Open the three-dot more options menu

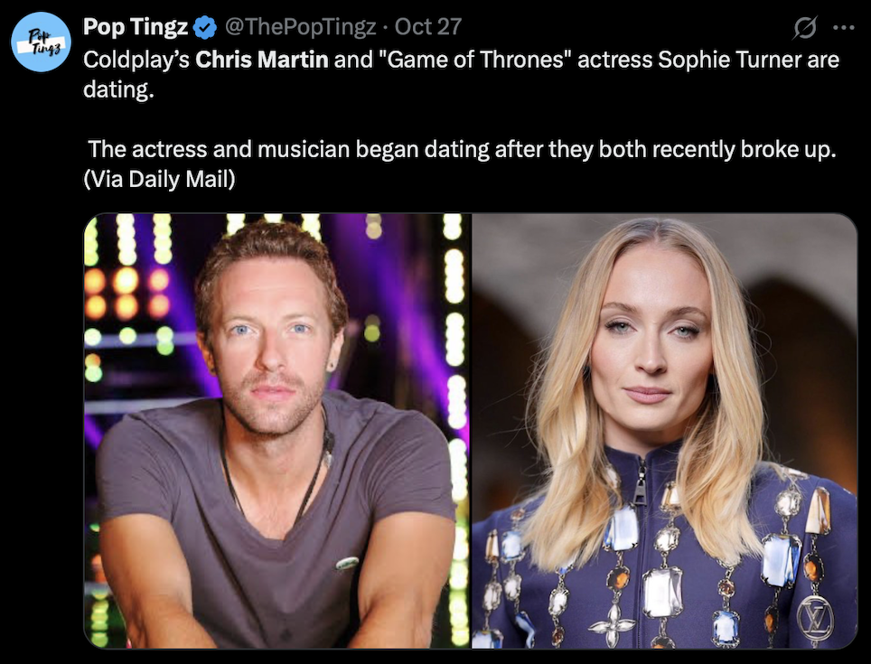pos(844,27)
